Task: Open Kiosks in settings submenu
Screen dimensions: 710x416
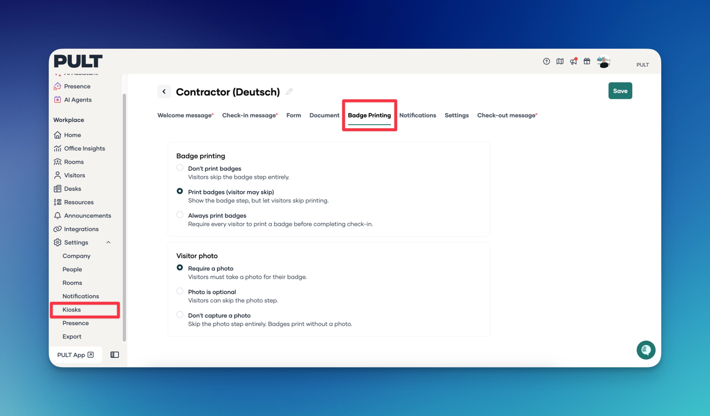Action: pyautogui.click(x=72, y=310)
